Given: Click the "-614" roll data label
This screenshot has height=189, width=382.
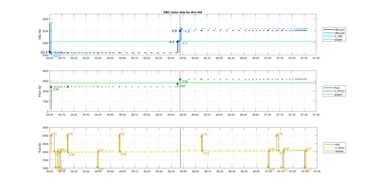Looking at the screenshot, I should [x=205, y=153].
